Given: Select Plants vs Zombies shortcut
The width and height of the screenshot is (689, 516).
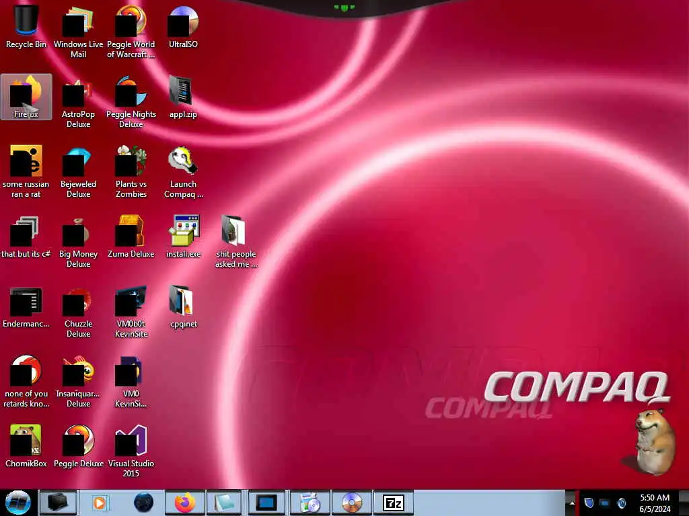Looking at the screenshot, I should pyautogui.click(x=131, y=172).
